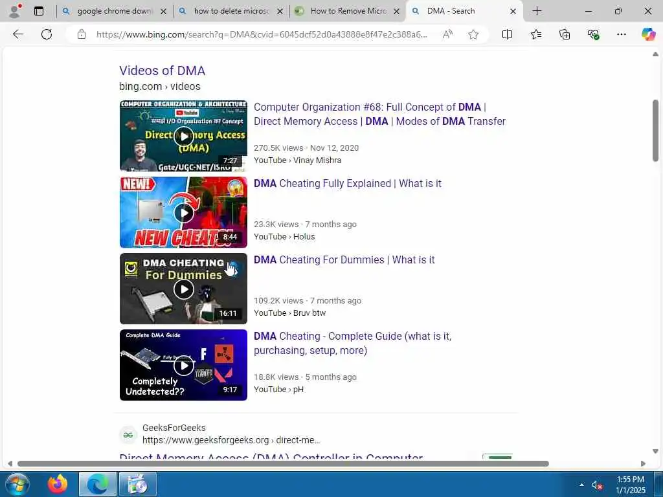The height and width of the screenshot is (497, 663).
Task: Click the scroll left arrow
Action: pyautogui.click(x=10, y=463)
